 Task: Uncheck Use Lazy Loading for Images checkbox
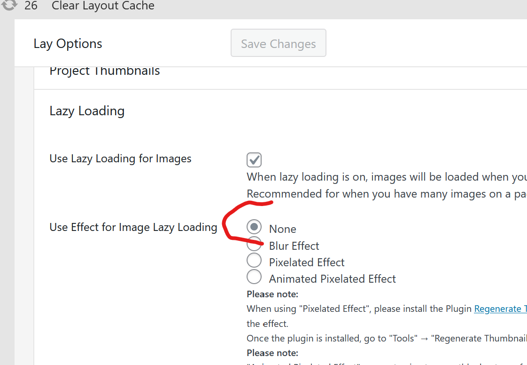pos(254,160)
